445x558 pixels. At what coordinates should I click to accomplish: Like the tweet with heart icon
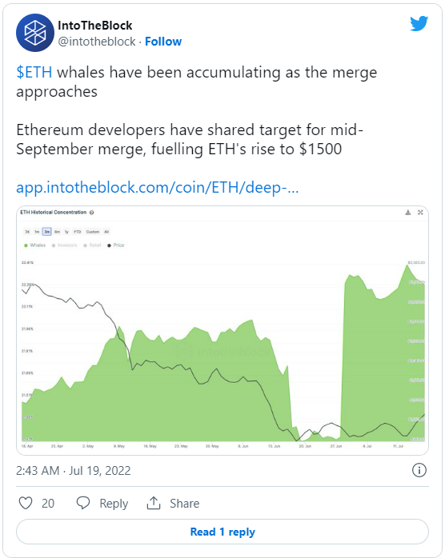click(26, 503)
